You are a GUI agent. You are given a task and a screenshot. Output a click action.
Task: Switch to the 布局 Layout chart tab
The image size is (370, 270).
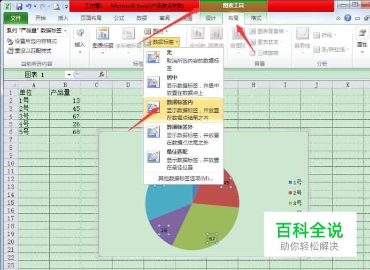pos(233,18)
